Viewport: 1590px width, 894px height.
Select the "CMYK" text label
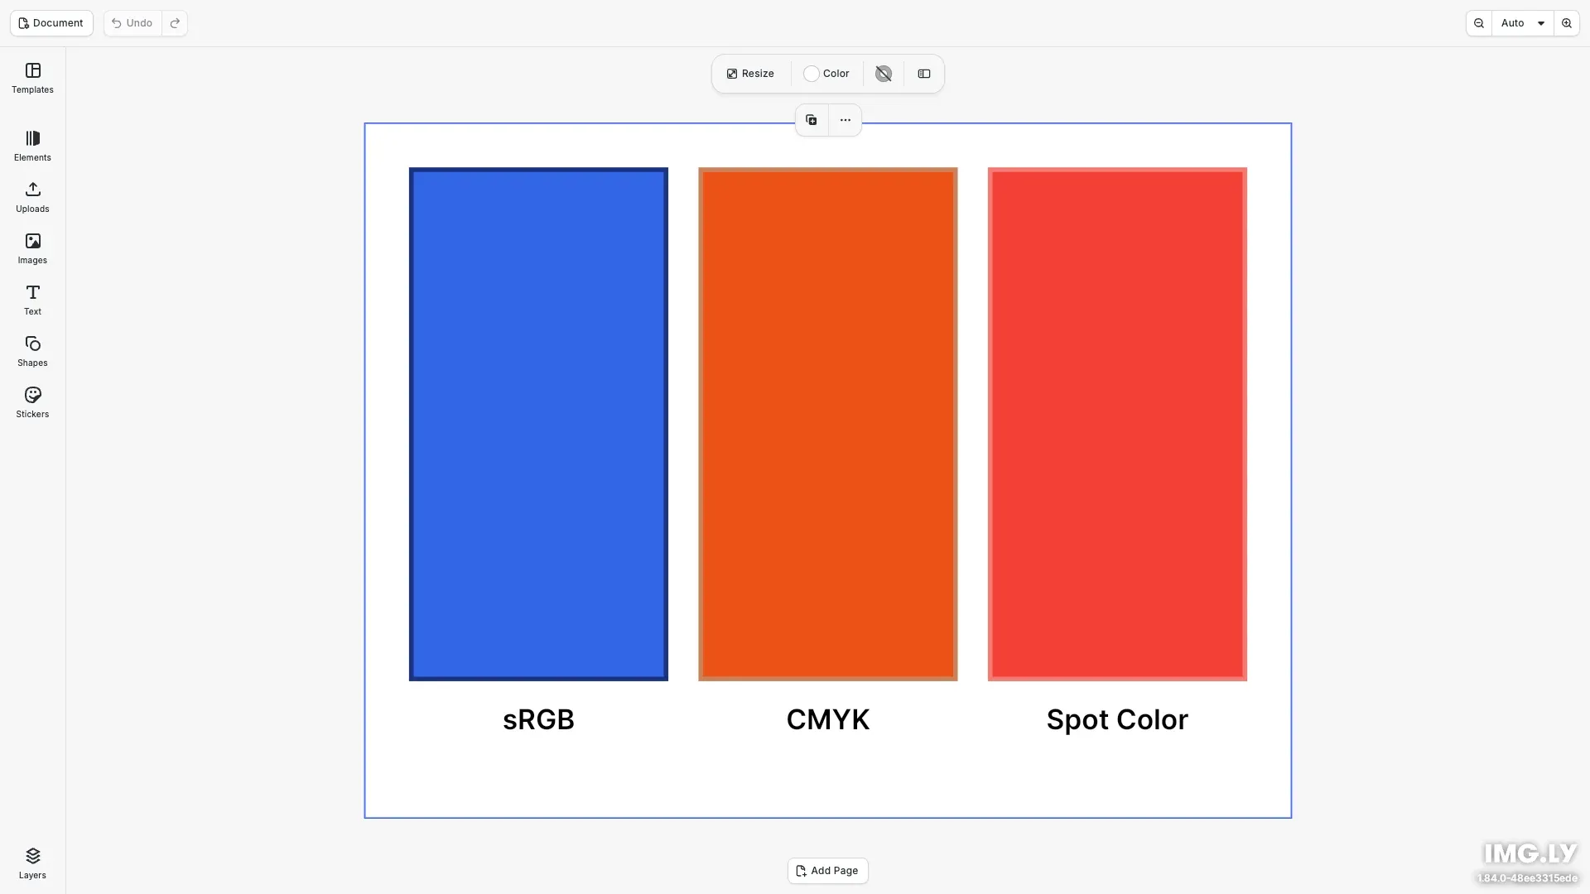[x=828, y=719]
